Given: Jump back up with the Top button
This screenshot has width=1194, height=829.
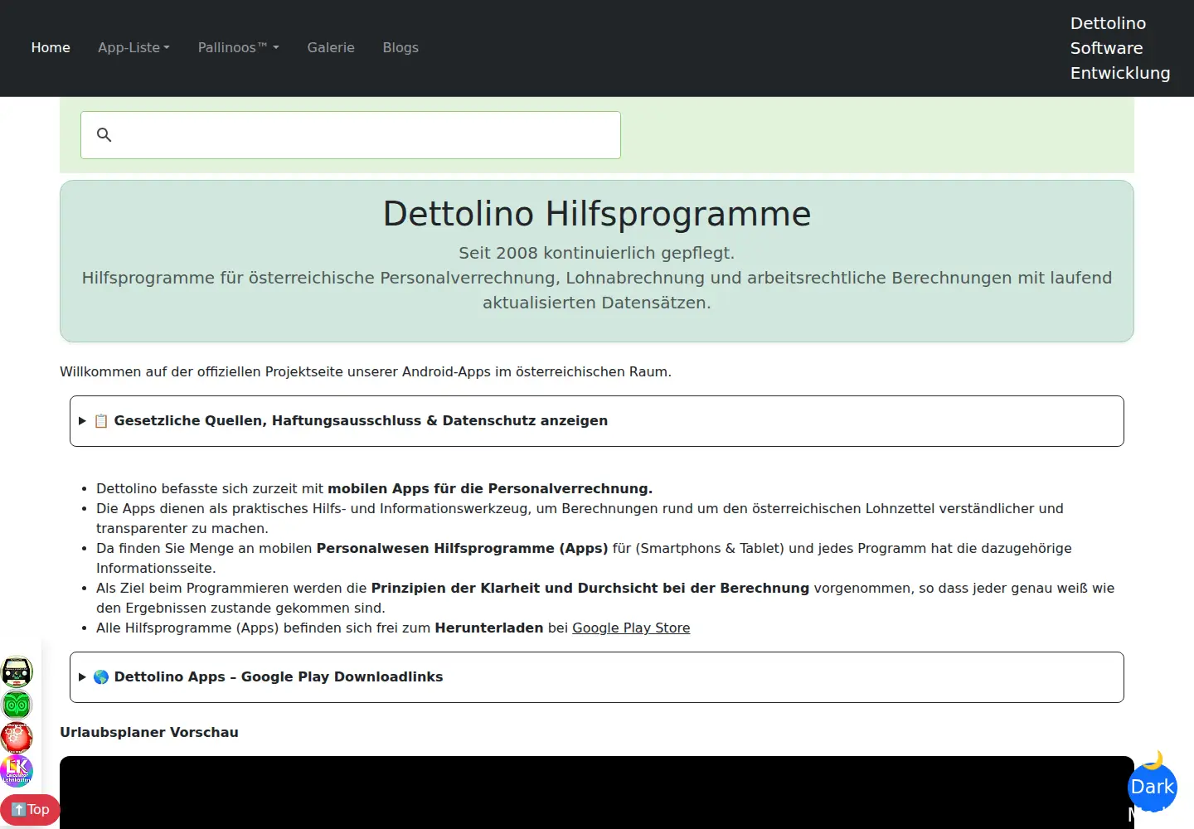Looking at the screenshot, I should [30, 810].
